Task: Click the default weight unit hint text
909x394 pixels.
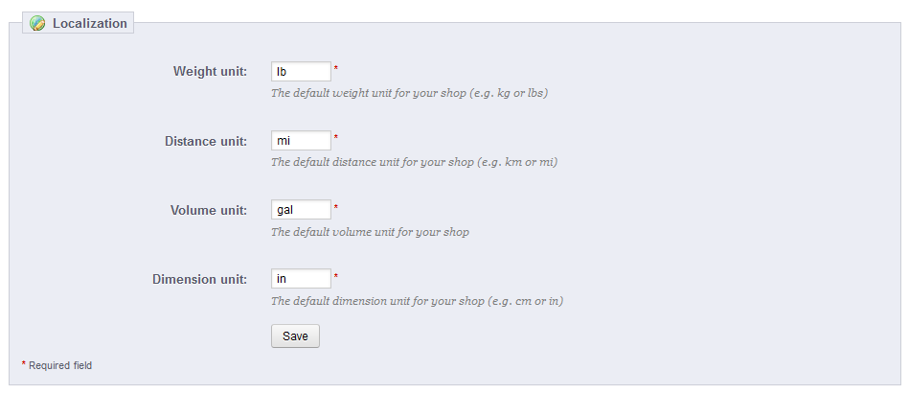Action: click(409, 94)
